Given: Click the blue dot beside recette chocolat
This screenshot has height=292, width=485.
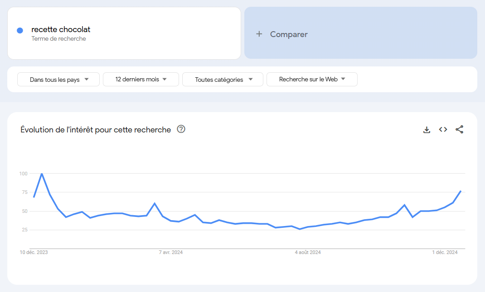Looking at the screenshot, I should pyautogui.click(x=20, y=30).
